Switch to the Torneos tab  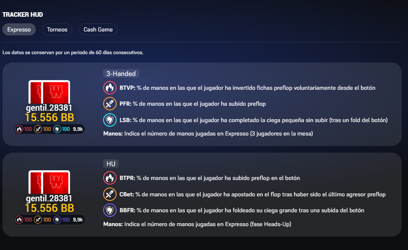click(x=57, y=30)
